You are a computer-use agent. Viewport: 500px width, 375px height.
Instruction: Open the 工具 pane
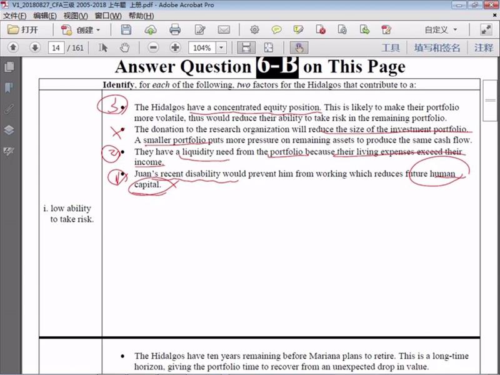point(391,47)
